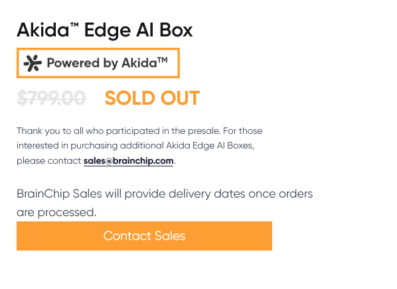Select the Powered by Akida badge
Viewport: 397px width, 289px height.
click(98, 63)
